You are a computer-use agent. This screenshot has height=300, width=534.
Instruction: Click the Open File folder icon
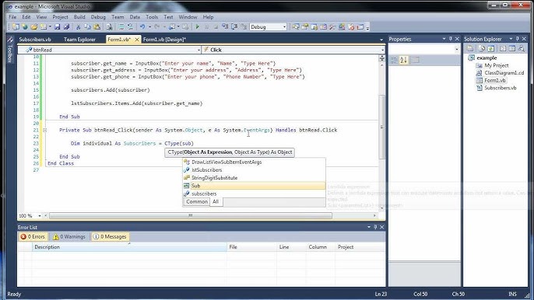(x=34, y=27)
